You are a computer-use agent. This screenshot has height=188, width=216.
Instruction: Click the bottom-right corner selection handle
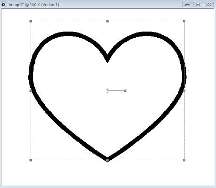point(184,160)
